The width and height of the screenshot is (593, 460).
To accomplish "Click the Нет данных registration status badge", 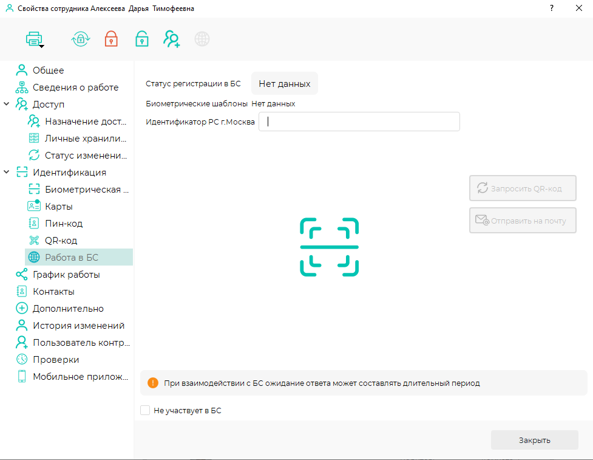I will 285,84.
